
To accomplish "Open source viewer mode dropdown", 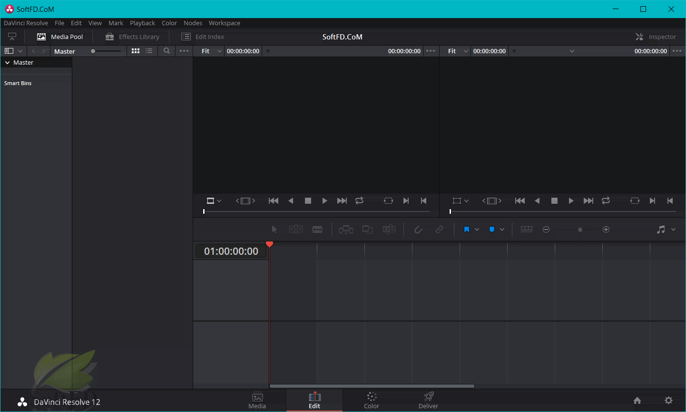I will 214,201.
